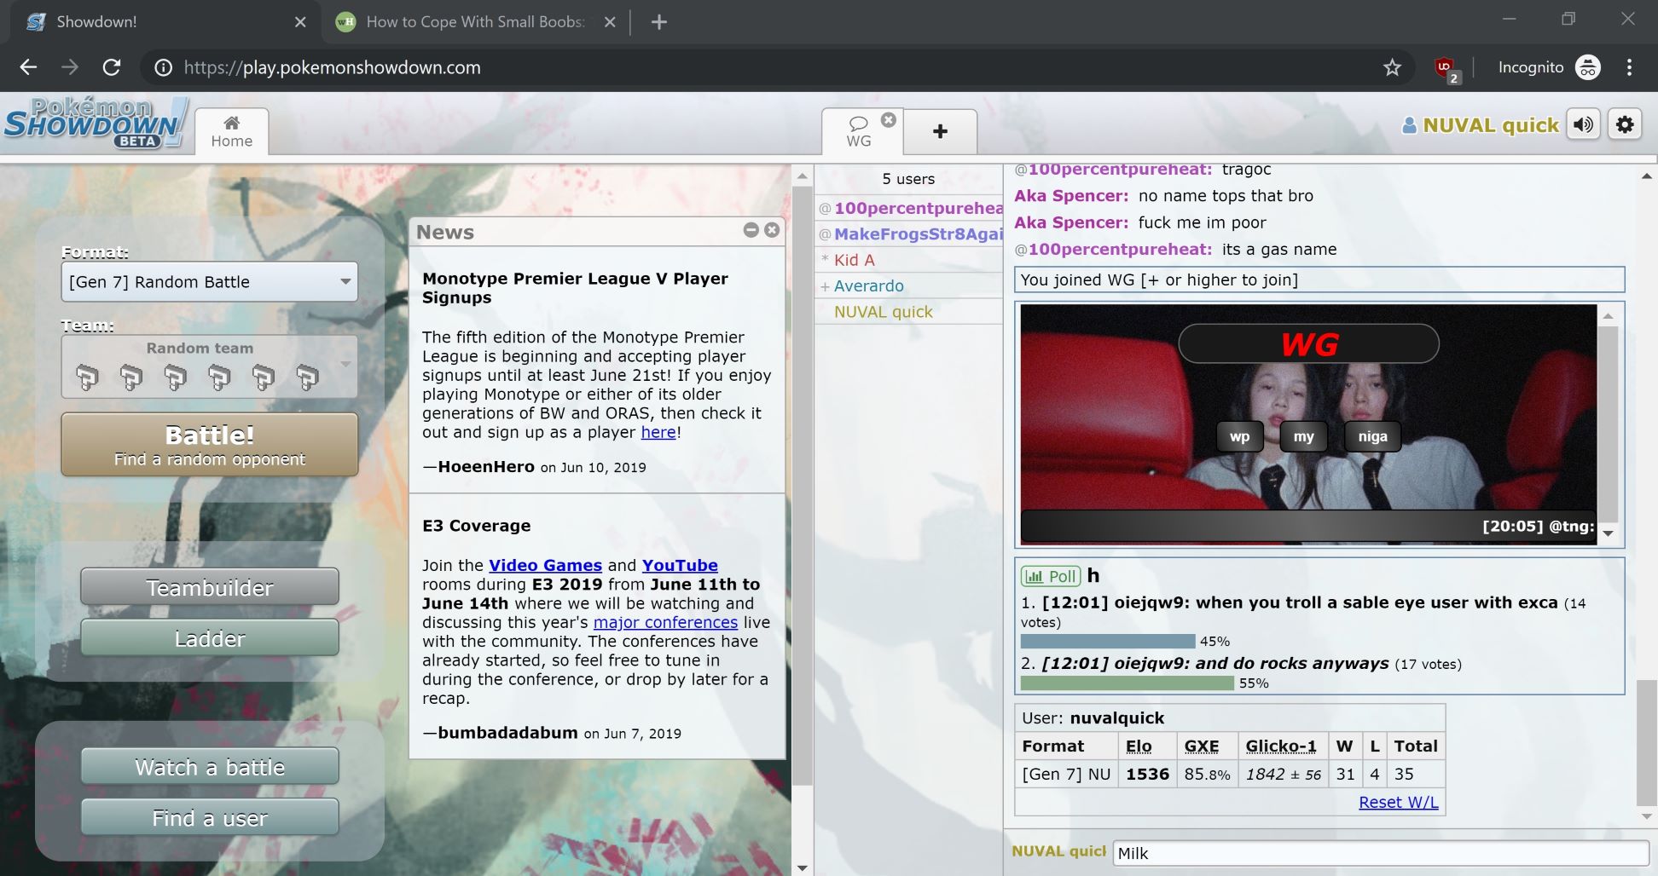Click the Incognito profile icon

pyautogui.click(x=1588, y=67)
